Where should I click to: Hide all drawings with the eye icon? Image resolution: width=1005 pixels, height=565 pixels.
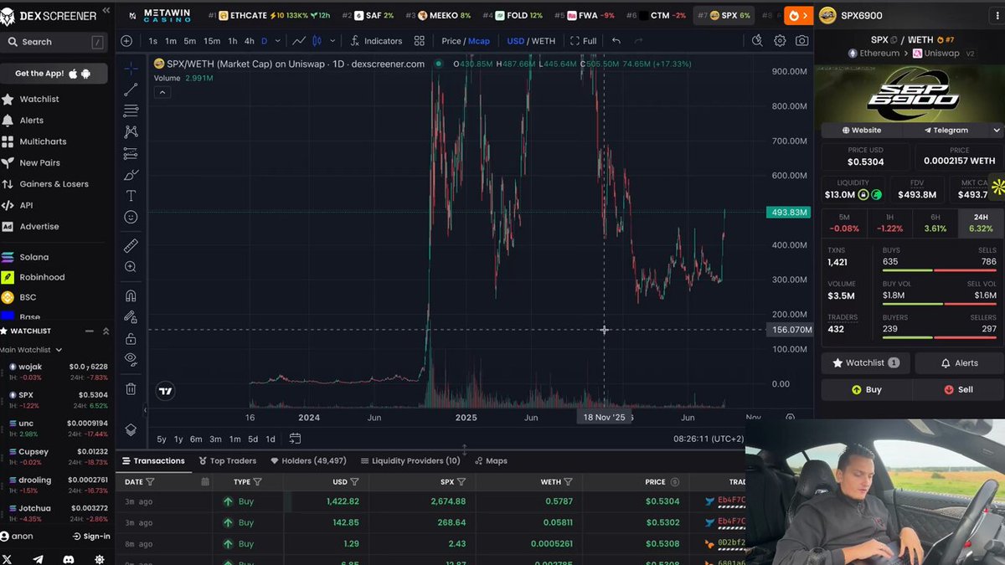click(131, 359)
